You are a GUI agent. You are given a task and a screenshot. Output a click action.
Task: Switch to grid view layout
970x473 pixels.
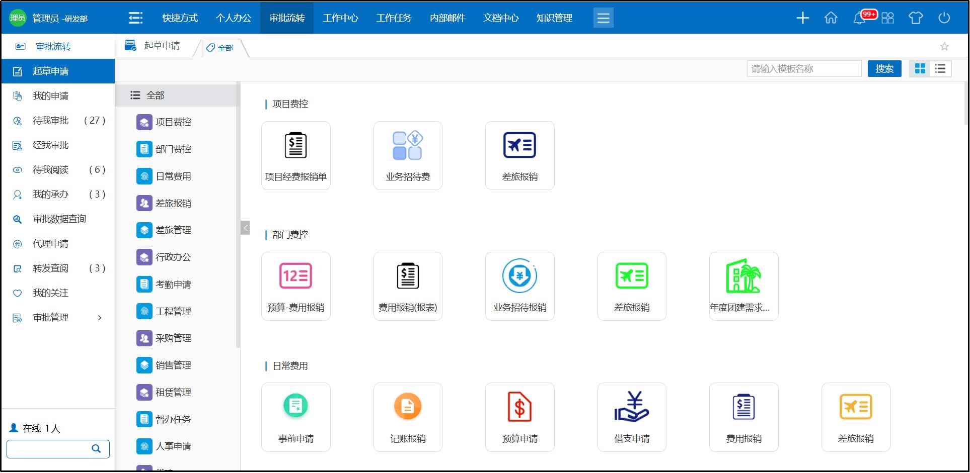(920, 69)
